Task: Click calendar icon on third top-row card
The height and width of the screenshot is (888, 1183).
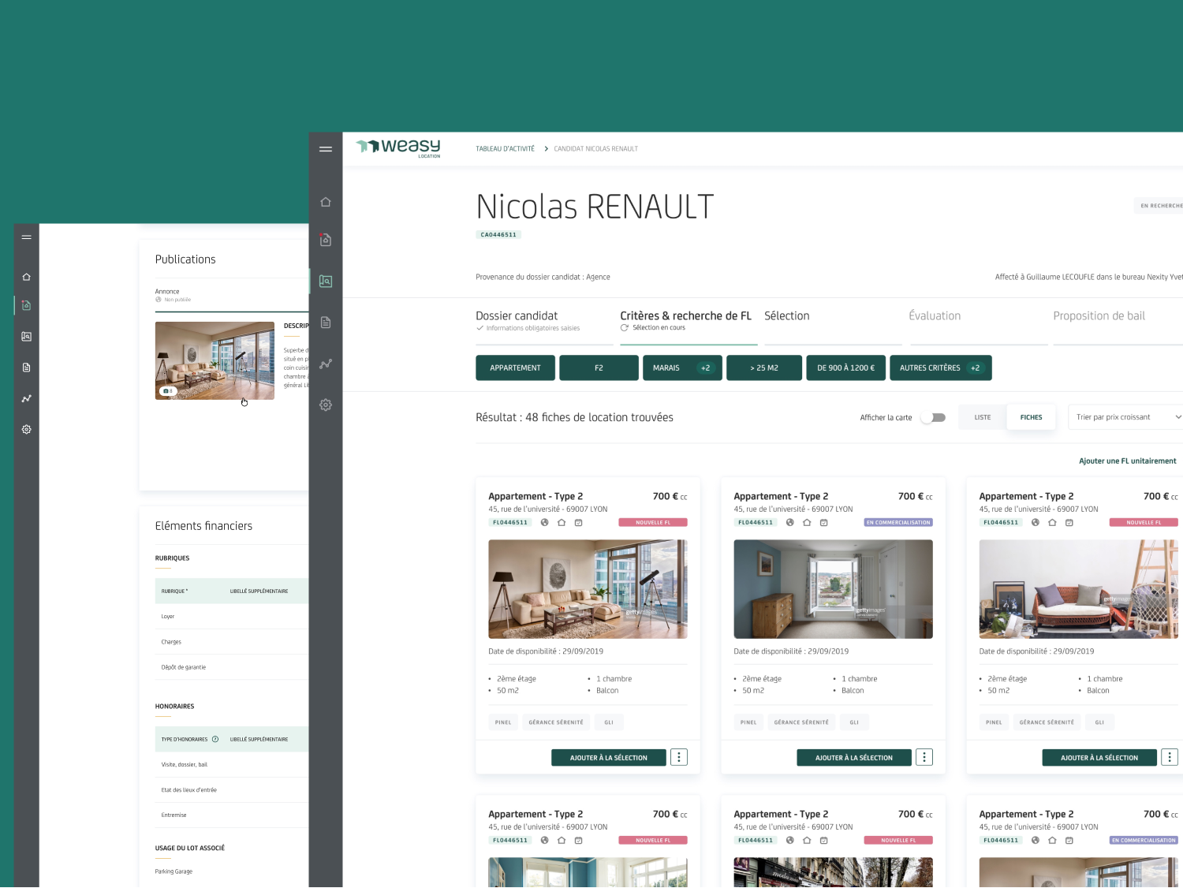Action: coord(1069,522)
